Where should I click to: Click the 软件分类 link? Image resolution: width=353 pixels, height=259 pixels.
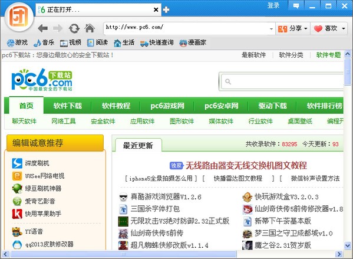coord(291,55)
